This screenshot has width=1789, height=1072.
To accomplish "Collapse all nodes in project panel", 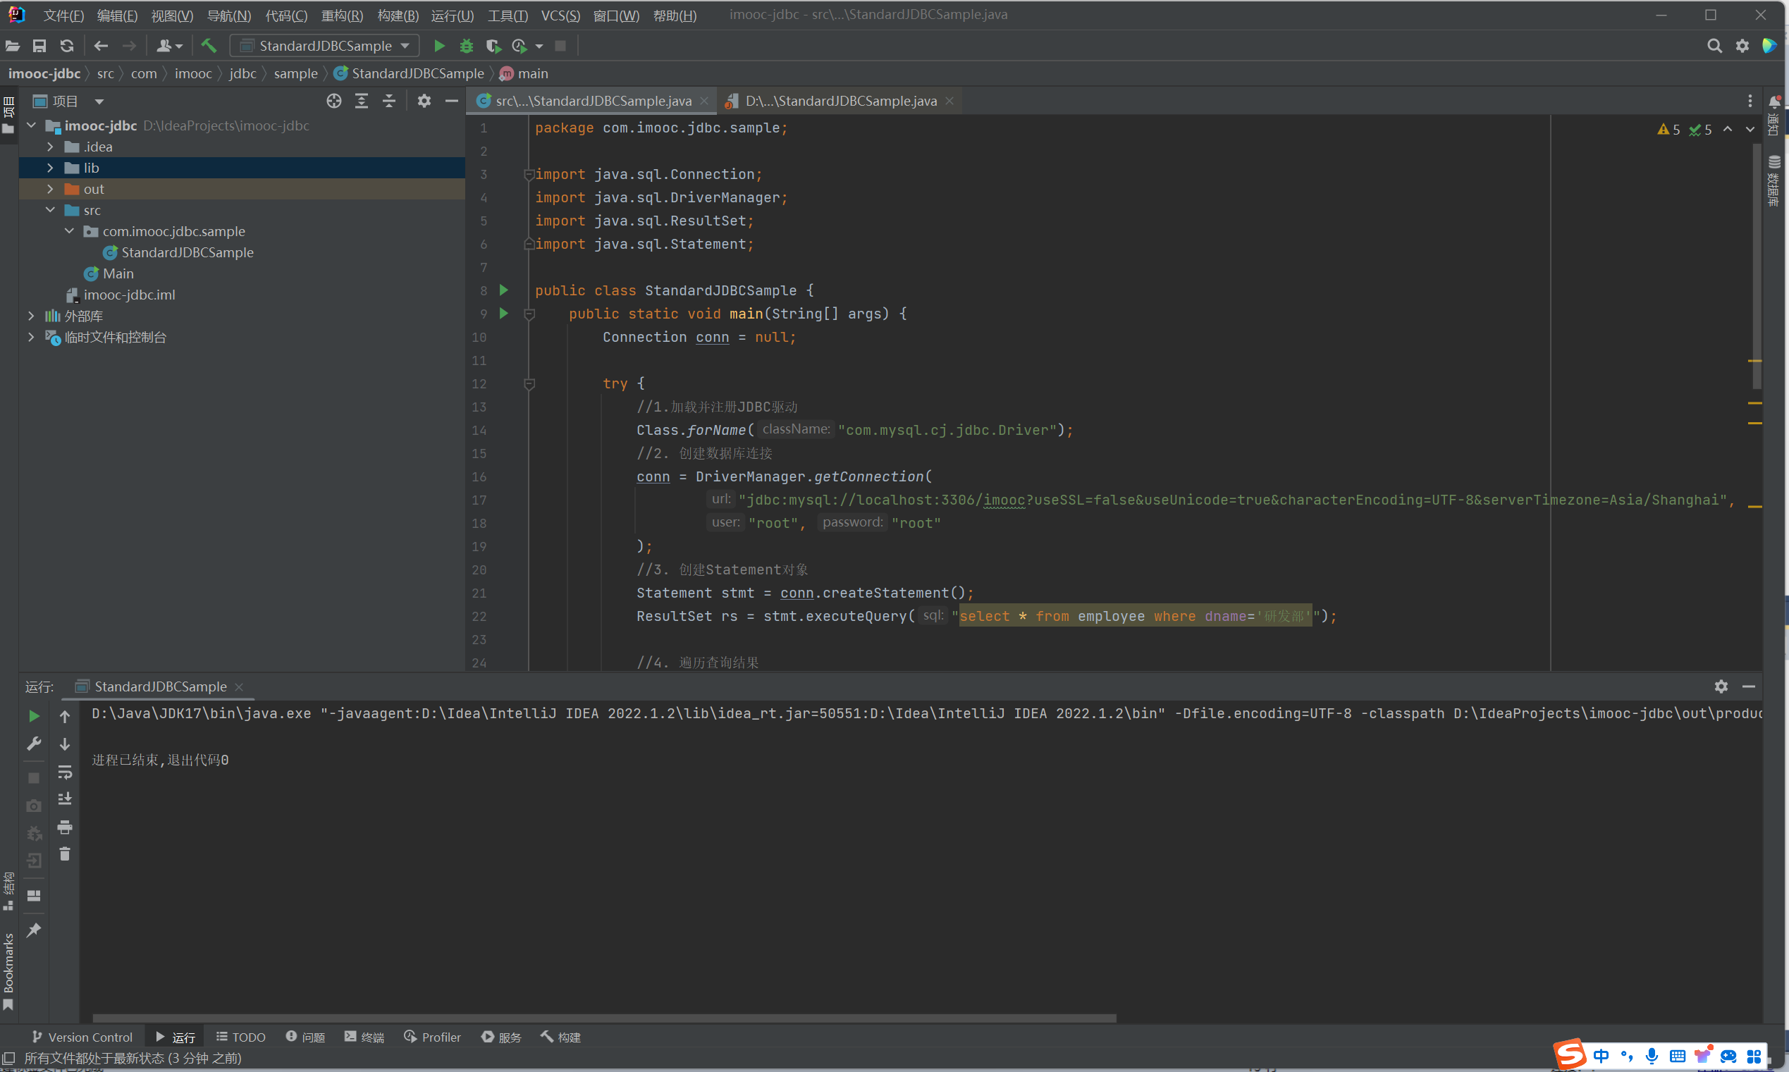I will [x=388, y=101].
